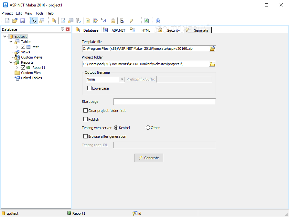Screen dimensions: 289x217
Task: Select the Report1 label in tree
Action: [39, 68]
